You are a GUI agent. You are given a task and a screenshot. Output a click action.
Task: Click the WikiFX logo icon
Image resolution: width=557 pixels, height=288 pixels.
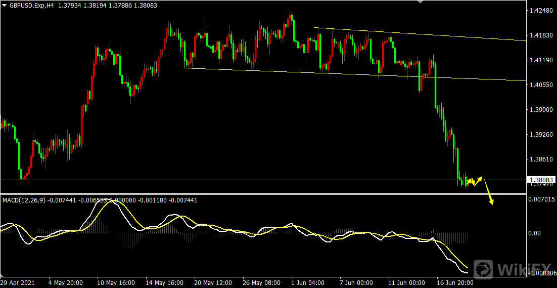(483, 269)
